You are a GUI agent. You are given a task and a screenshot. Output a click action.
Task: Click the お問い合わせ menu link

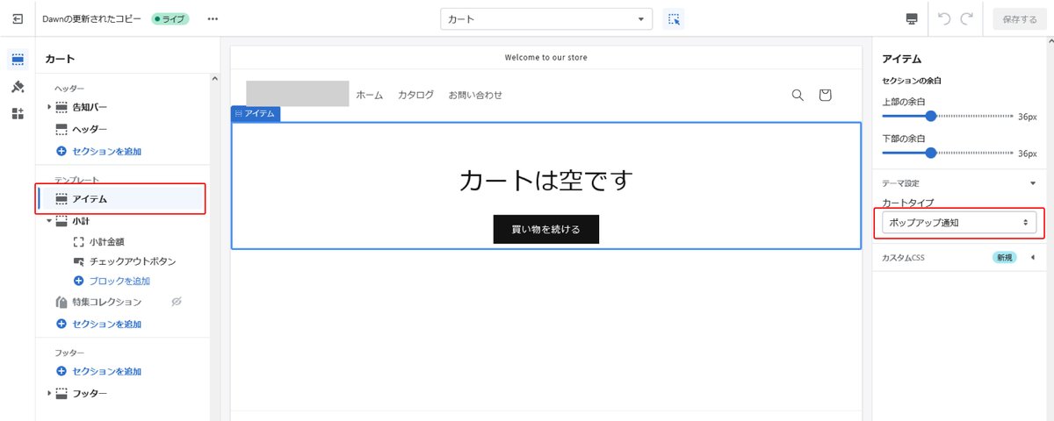[x=475, y=95]
